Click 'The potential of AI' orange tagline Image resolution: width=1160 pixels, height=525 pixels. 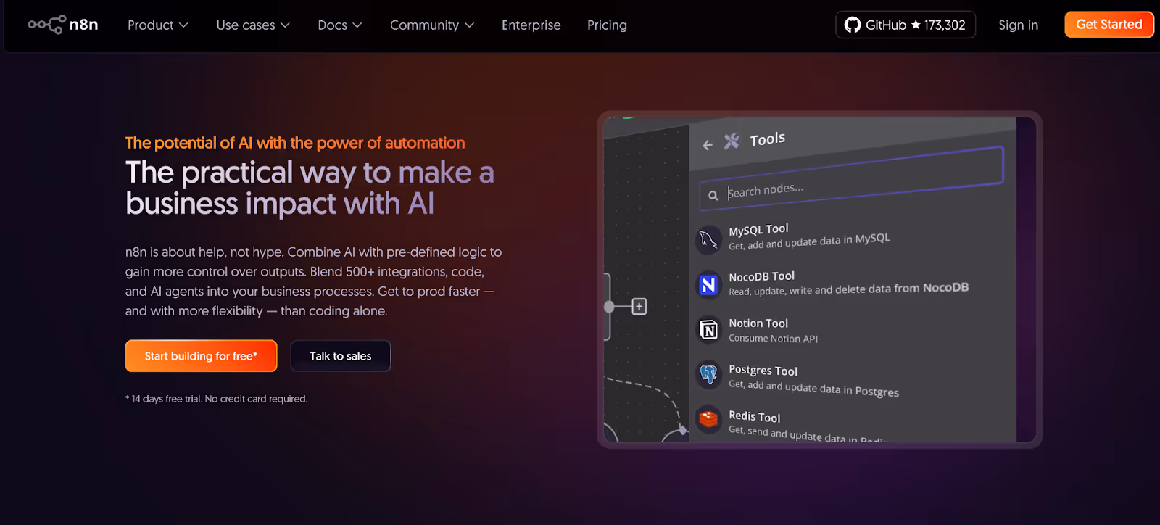coord(295,143)
